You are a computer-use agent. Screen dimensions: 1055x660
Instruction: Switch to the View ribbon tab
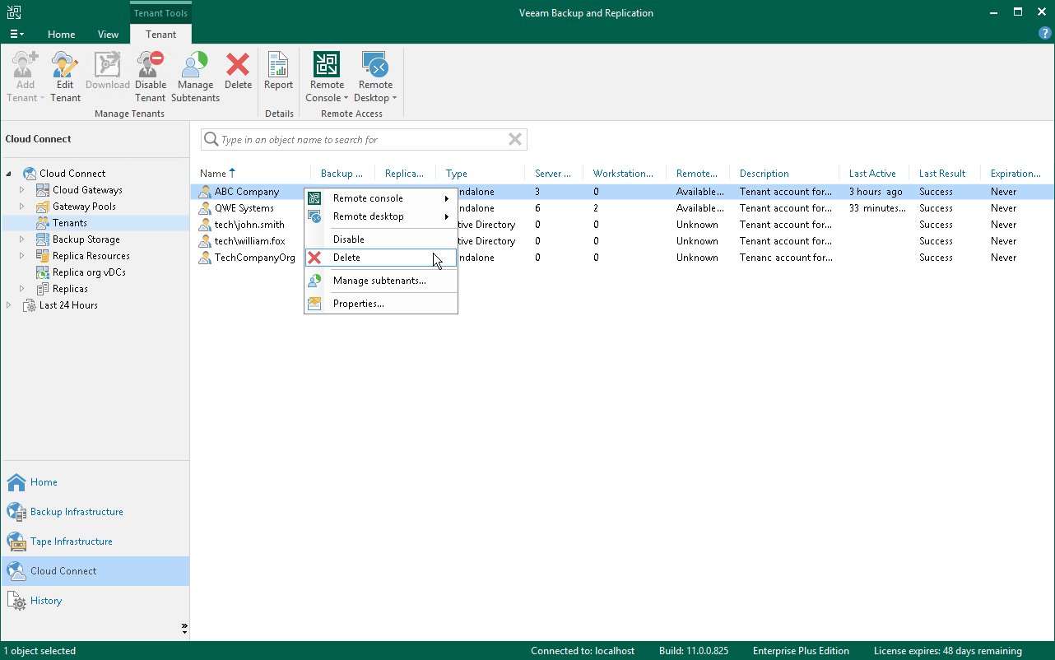[x=108, y=35]
